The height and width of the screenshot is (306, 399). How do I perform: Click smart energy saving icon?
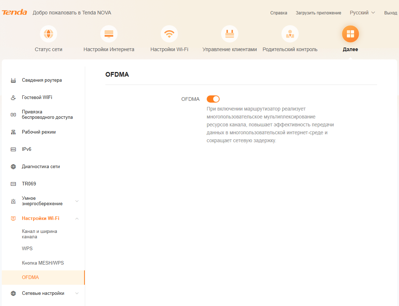(x=13, y=201)
